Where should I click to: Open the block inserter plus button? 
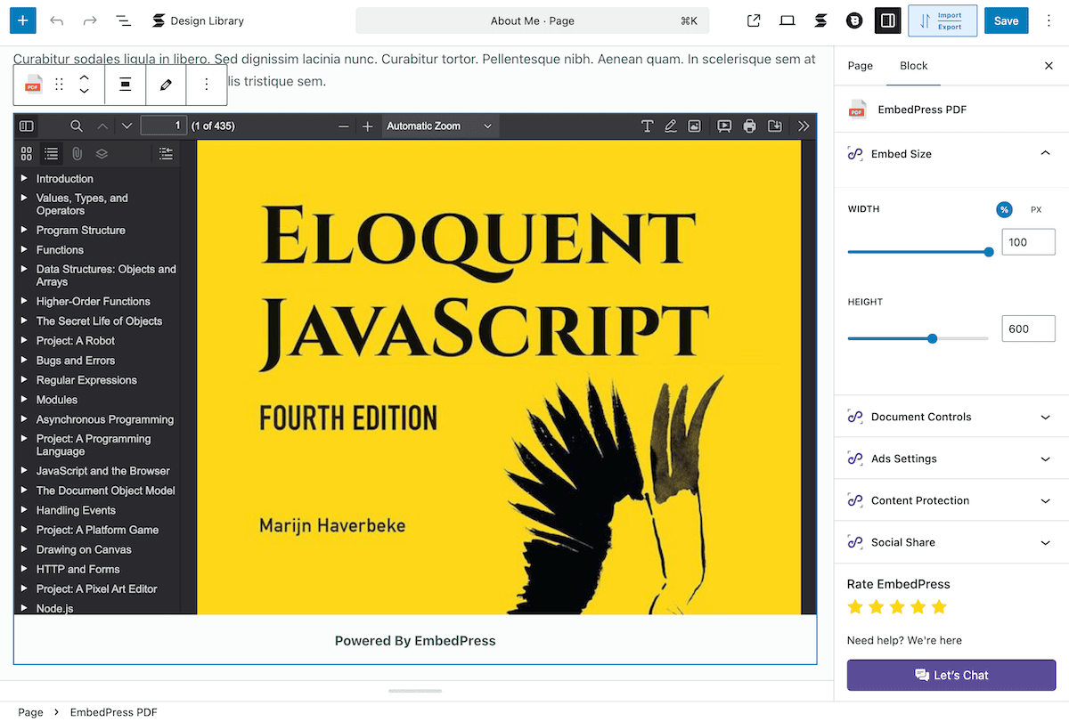pos(22,20)
